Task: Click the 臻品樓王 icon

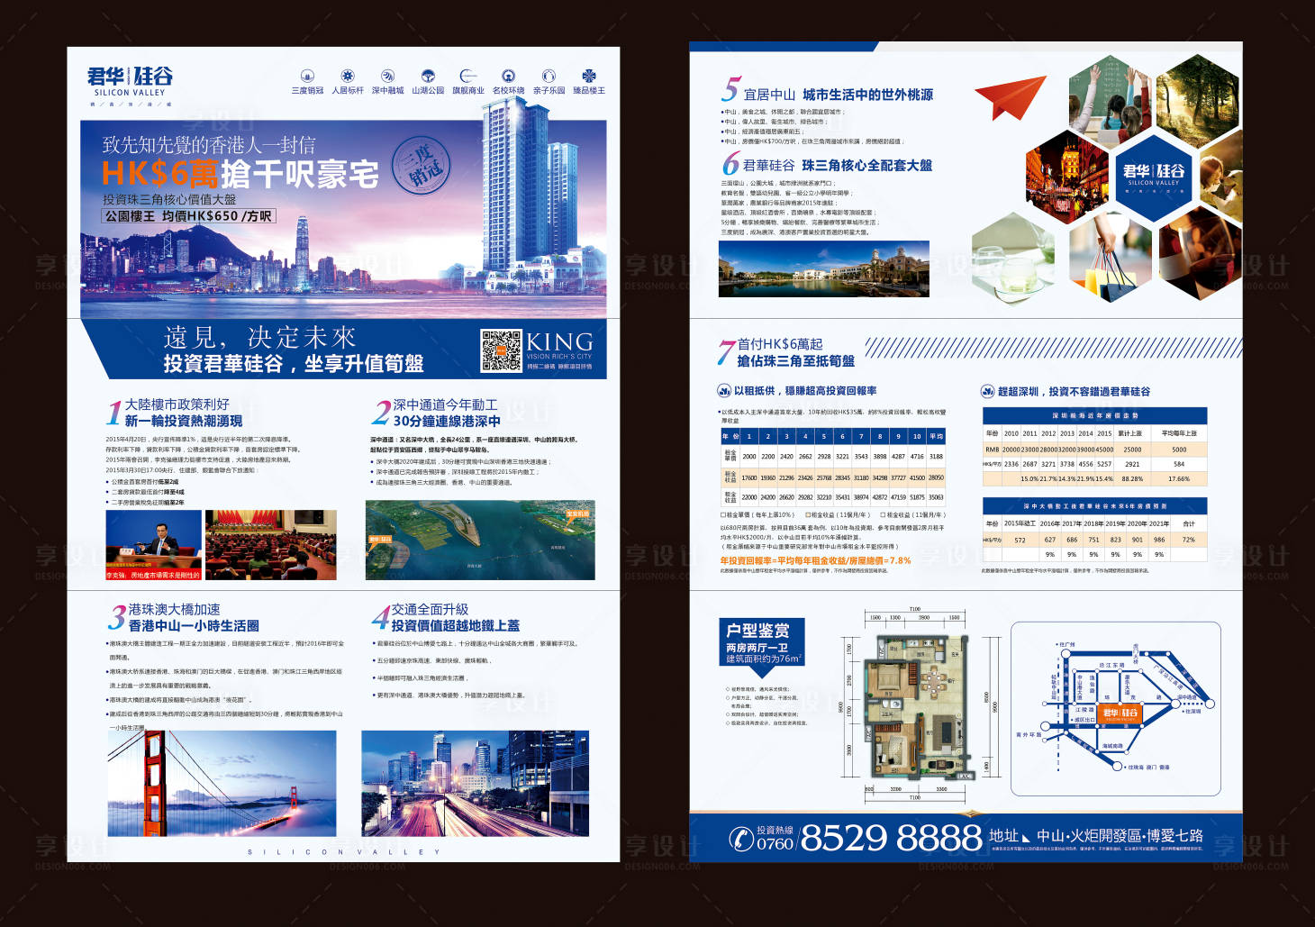Action: pos(589,76)
